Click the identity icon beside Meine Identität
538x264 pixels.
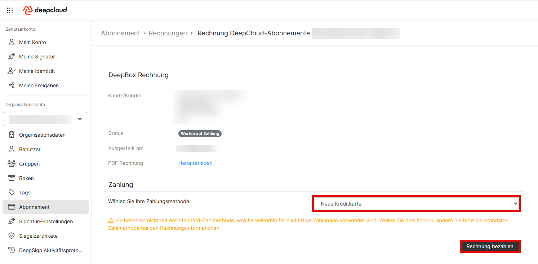pyautogui.click(x=12, y=71)
